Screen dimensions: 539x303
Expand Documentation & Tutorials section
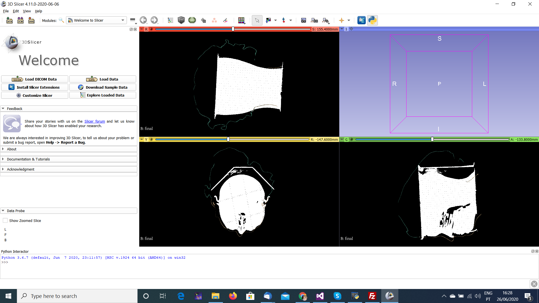coord(68,159)
